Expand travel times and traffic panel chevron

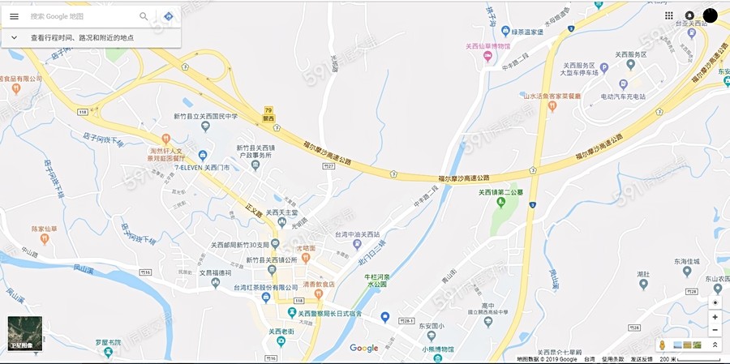coord(14,38)
